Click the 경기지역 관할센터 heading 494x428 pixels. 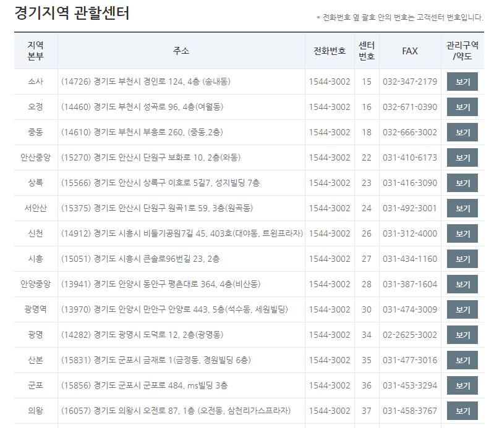point(72,13)
